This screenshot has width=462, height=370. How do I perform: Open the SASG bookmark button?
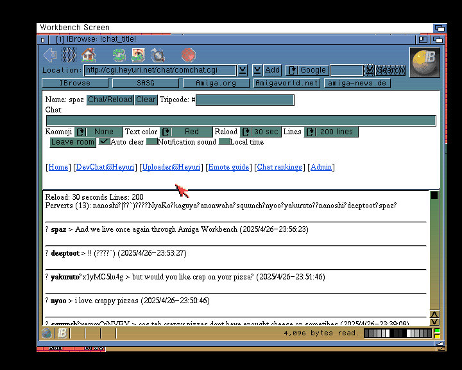tap(146, 84)
